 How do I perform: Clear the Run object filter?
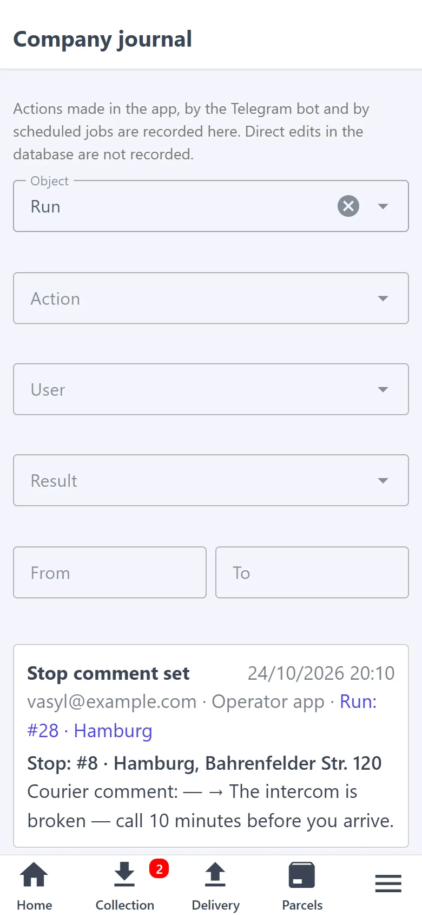coord(348,206)
